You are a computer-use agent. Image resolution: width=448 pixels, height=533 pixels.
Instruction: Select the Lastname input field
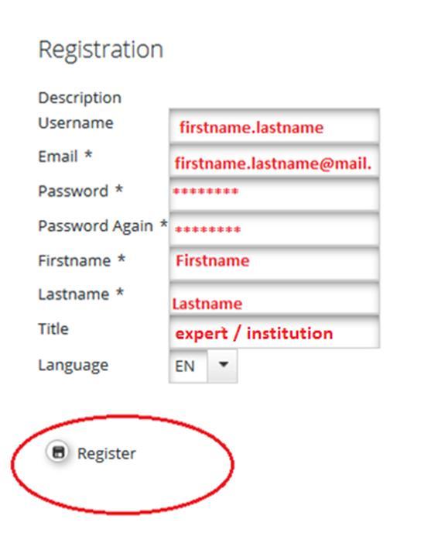[x=274, y=298]
